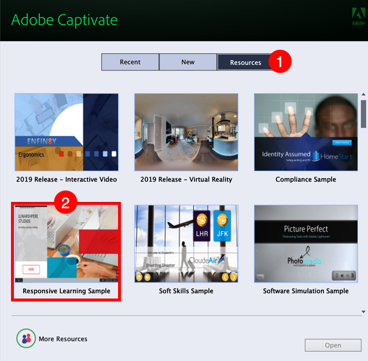Select 2019 Release Interactive Video thumbnail

click(67, 132)
